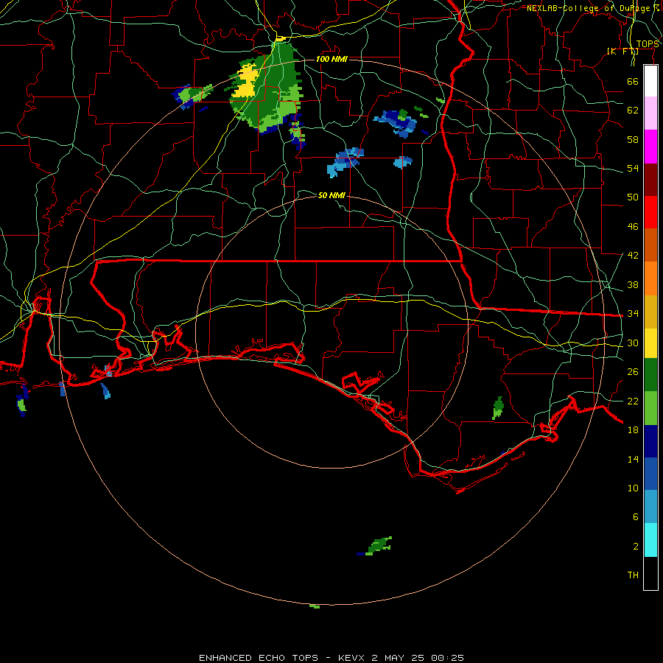Image resolution: width=663 pixels, height=663 pixels.
Task: Click the legend value '42'
Action: pos(633,255)
